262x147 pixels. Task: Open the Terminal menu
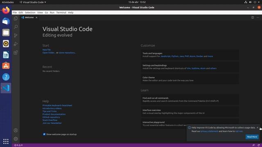61,13
